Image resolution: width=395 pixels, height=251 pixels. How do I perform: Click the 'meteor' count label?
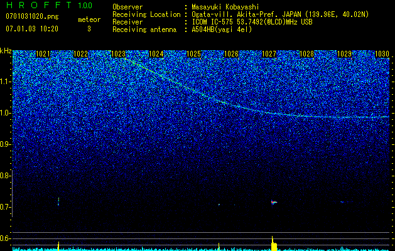(x=89, y=19)
